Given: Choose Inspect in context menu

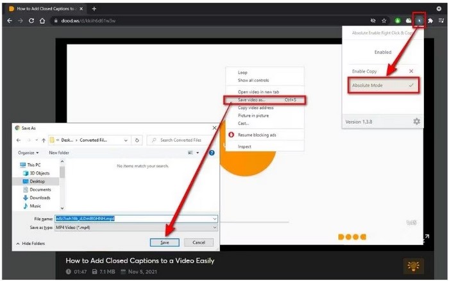Looking at the screenshot, I should [244, 146].
